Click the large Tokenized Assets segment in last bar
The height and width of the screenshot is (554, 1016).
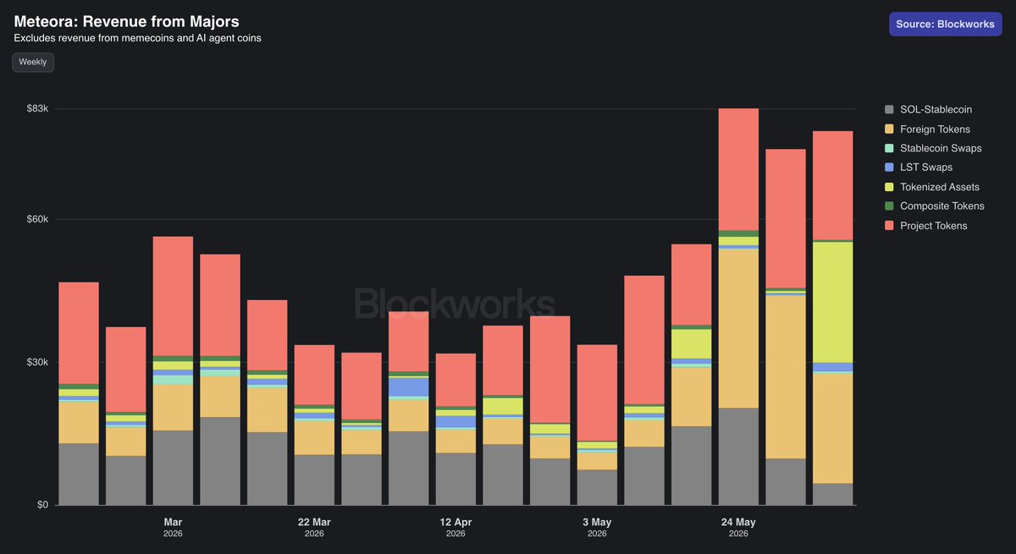(x=832, y=302)
